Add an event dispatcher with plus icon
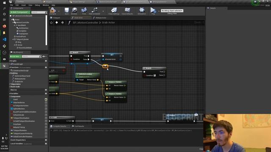The image size is (271, 152). pos(46,140)
